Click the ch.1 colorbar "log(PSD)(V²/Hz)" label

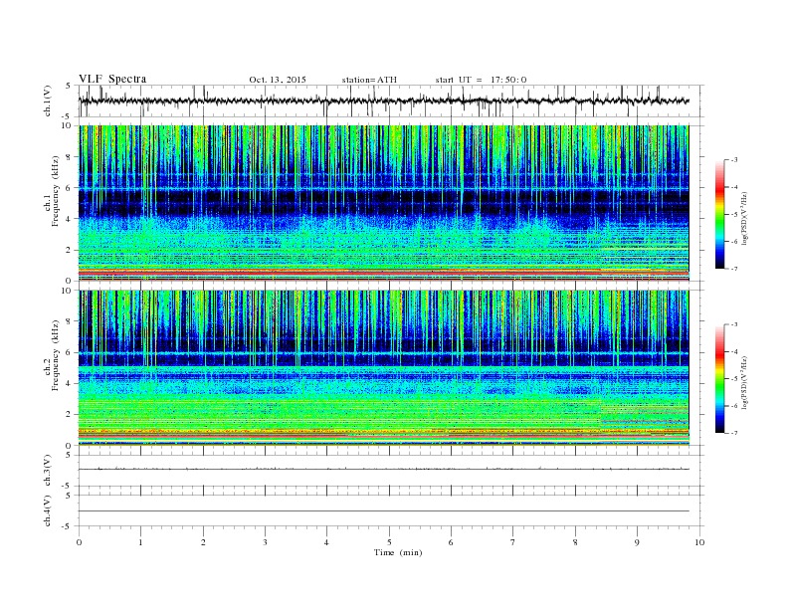pyautogui.click(x=745, y=218)
